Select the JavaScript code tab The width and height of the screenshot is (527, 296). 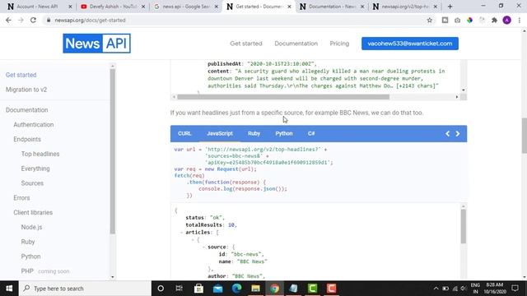pos(220,133)
